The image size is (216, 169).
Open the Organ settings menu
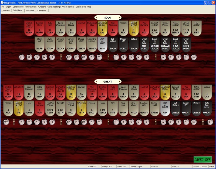click(68, 6)
